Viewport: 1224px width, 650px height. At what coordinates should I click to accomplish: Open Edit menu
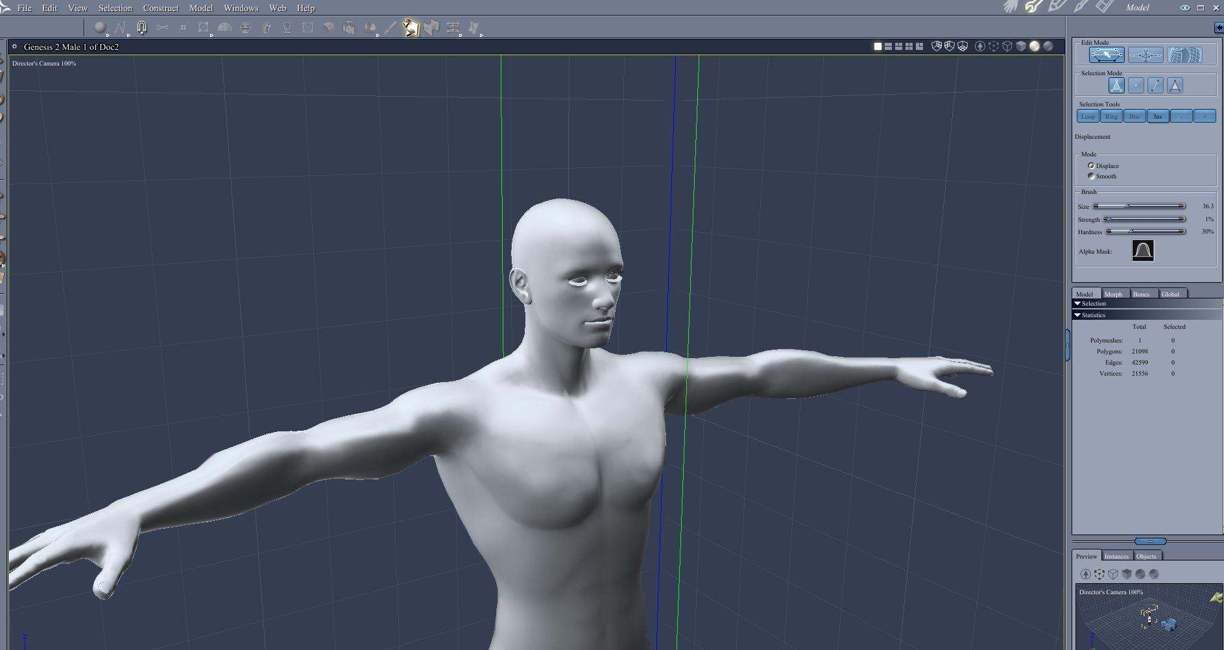pyautogui.click(x=50, y=8)
